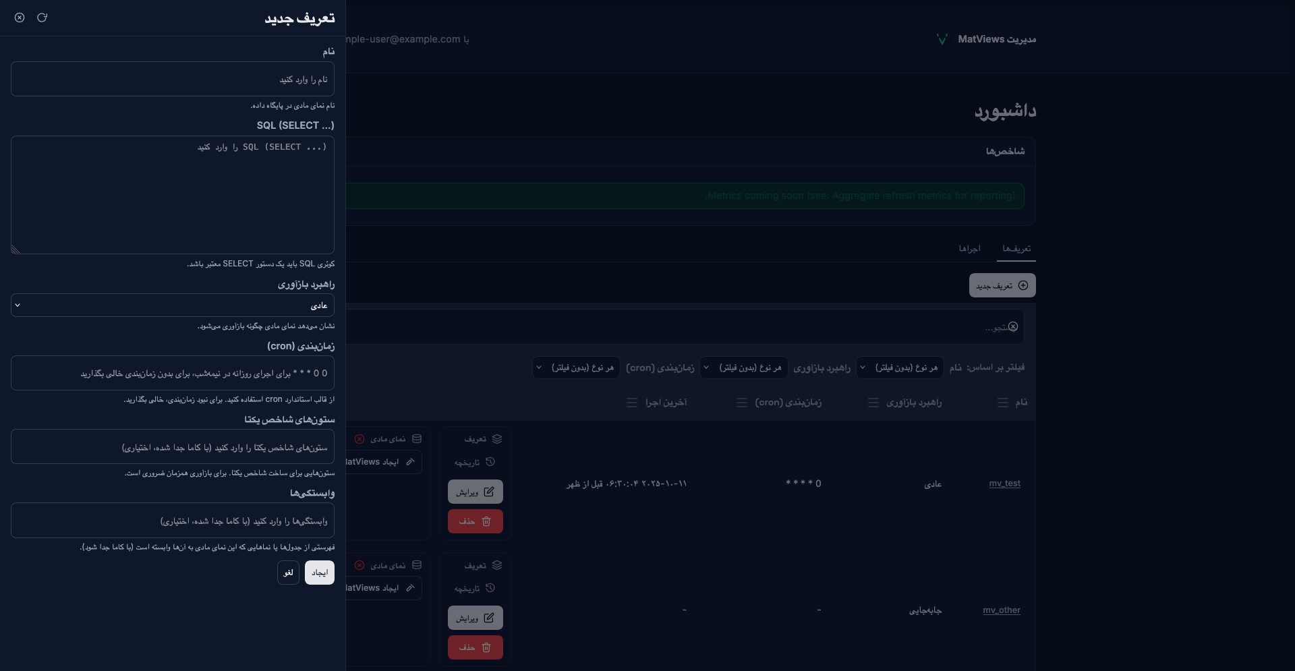Expand the راهبرد بازآوری dropdown in the drawer
1295x671 pixels.
tap(173, 305)
